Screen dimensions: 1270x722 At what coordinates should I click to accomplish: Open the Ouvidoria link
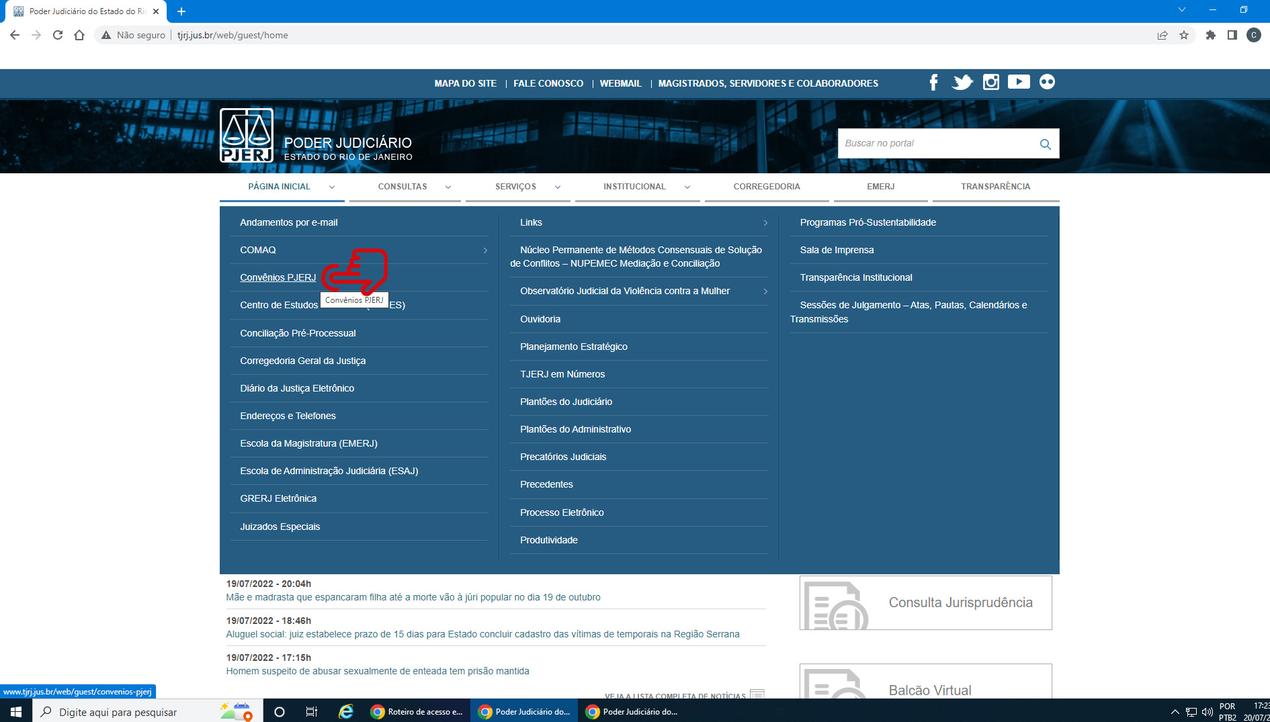pyautogui.click(x=540, y=319)
